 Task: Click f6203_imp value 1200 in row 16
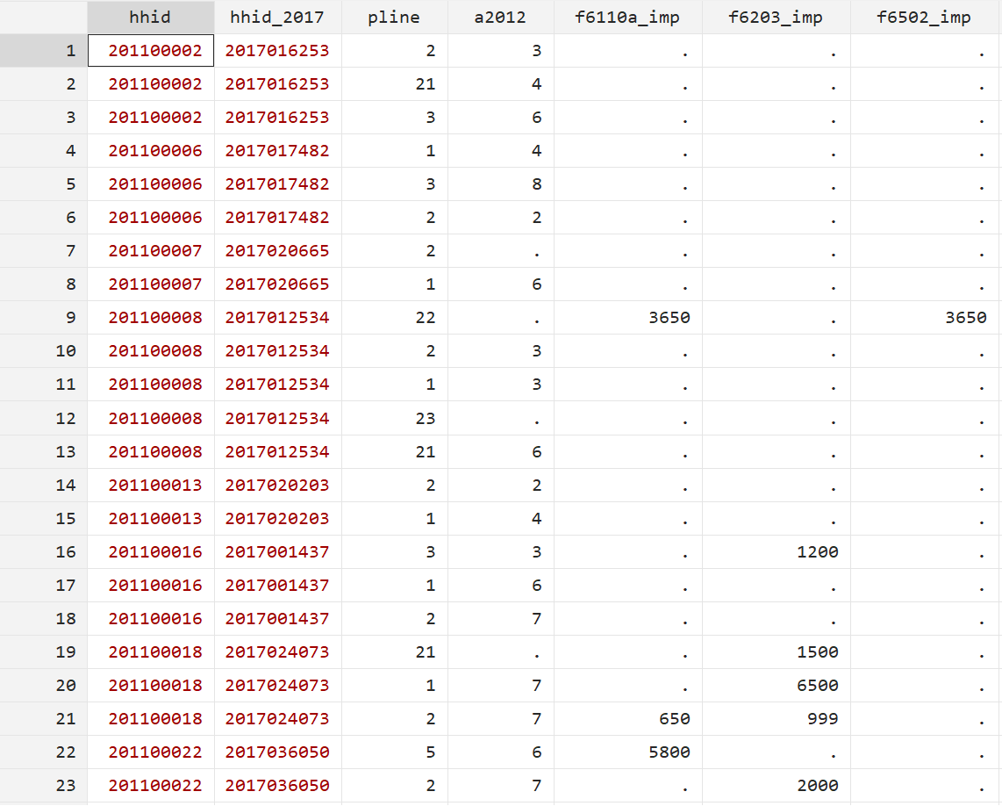click(x=776, y=551)
